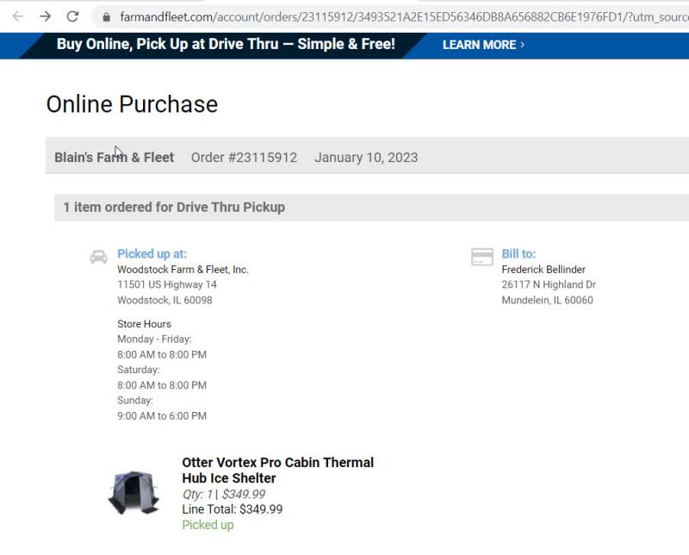Click the Woodstock Farm & Fleet store name
This screenshot has width=689, height=555.
pyautogui.click(x=183, y=270)
